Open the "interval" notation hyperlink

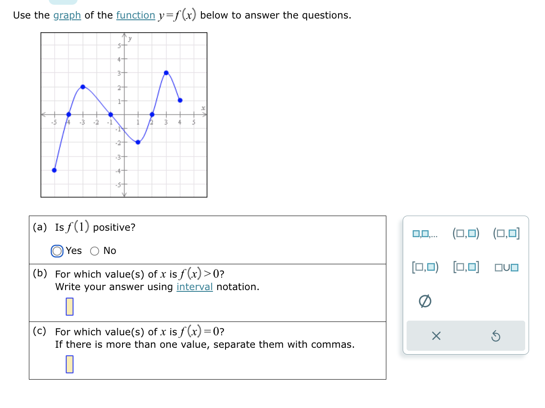(x=195, y=287)
